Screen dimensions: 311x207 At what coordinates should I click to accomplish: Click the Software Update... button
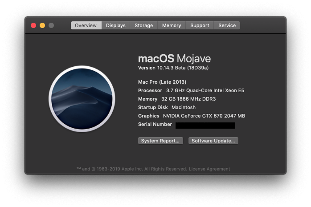213,141
